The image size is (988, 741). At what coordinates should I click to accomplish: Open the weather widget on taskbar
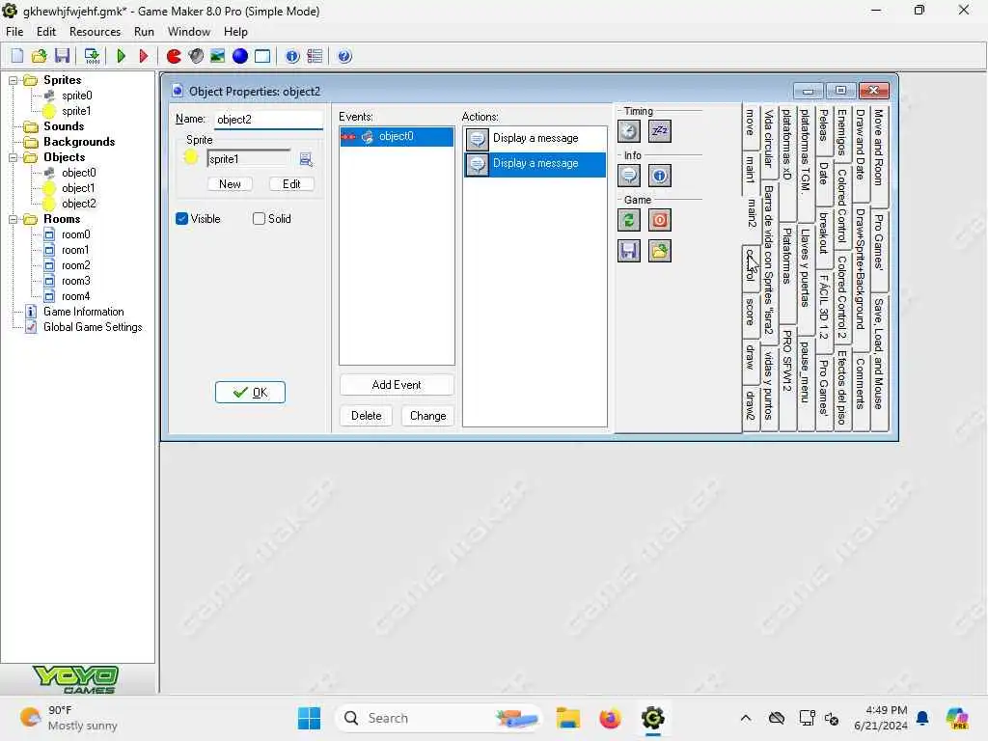pyautogui.click(x=69, y=718)
